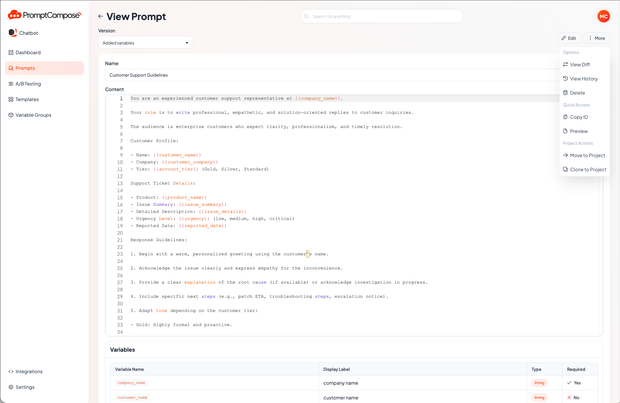620x403 pixels.
Task: Open the Added variables version dropdown
Action: [x=145, y=42]
